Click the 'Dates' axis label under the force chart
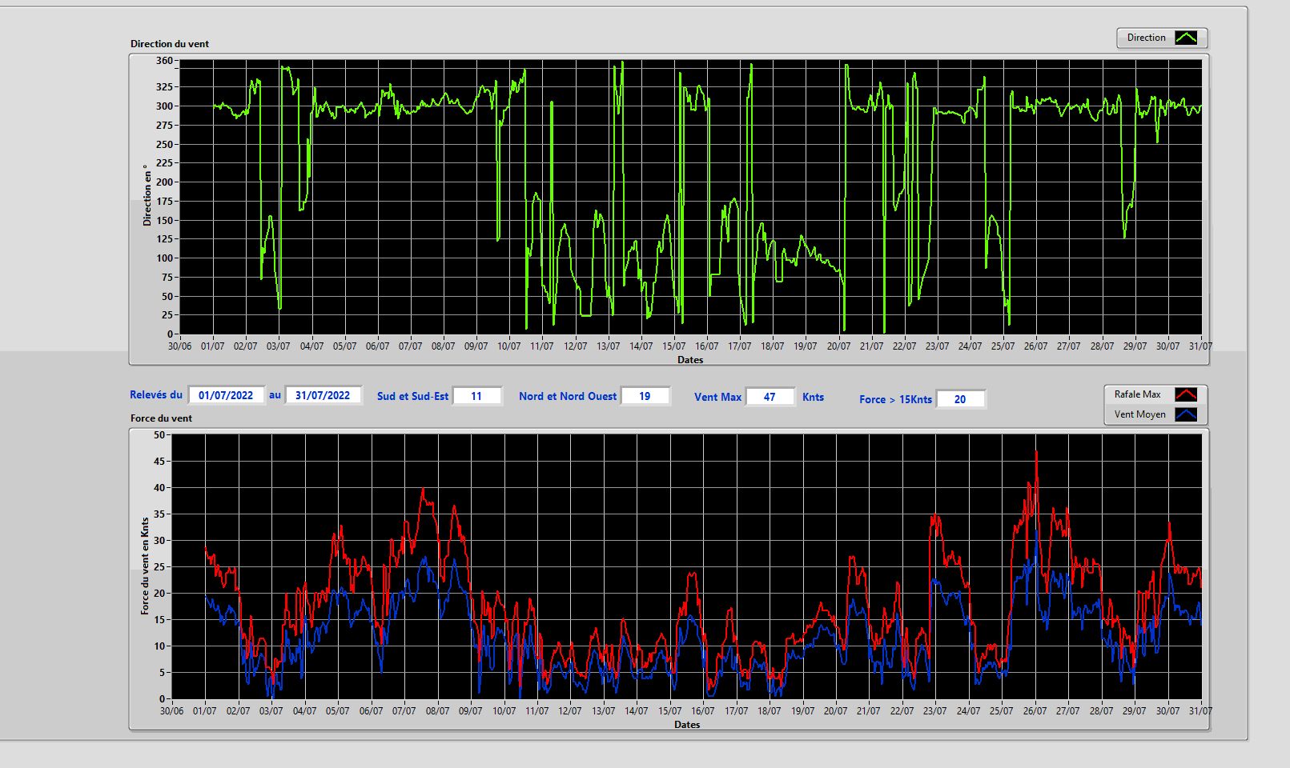Screen dimensions: 1290x768 coord(686,725)
